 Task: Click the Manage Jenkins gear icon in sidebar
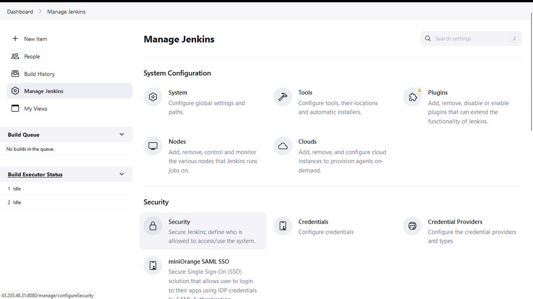click(15, 91)
